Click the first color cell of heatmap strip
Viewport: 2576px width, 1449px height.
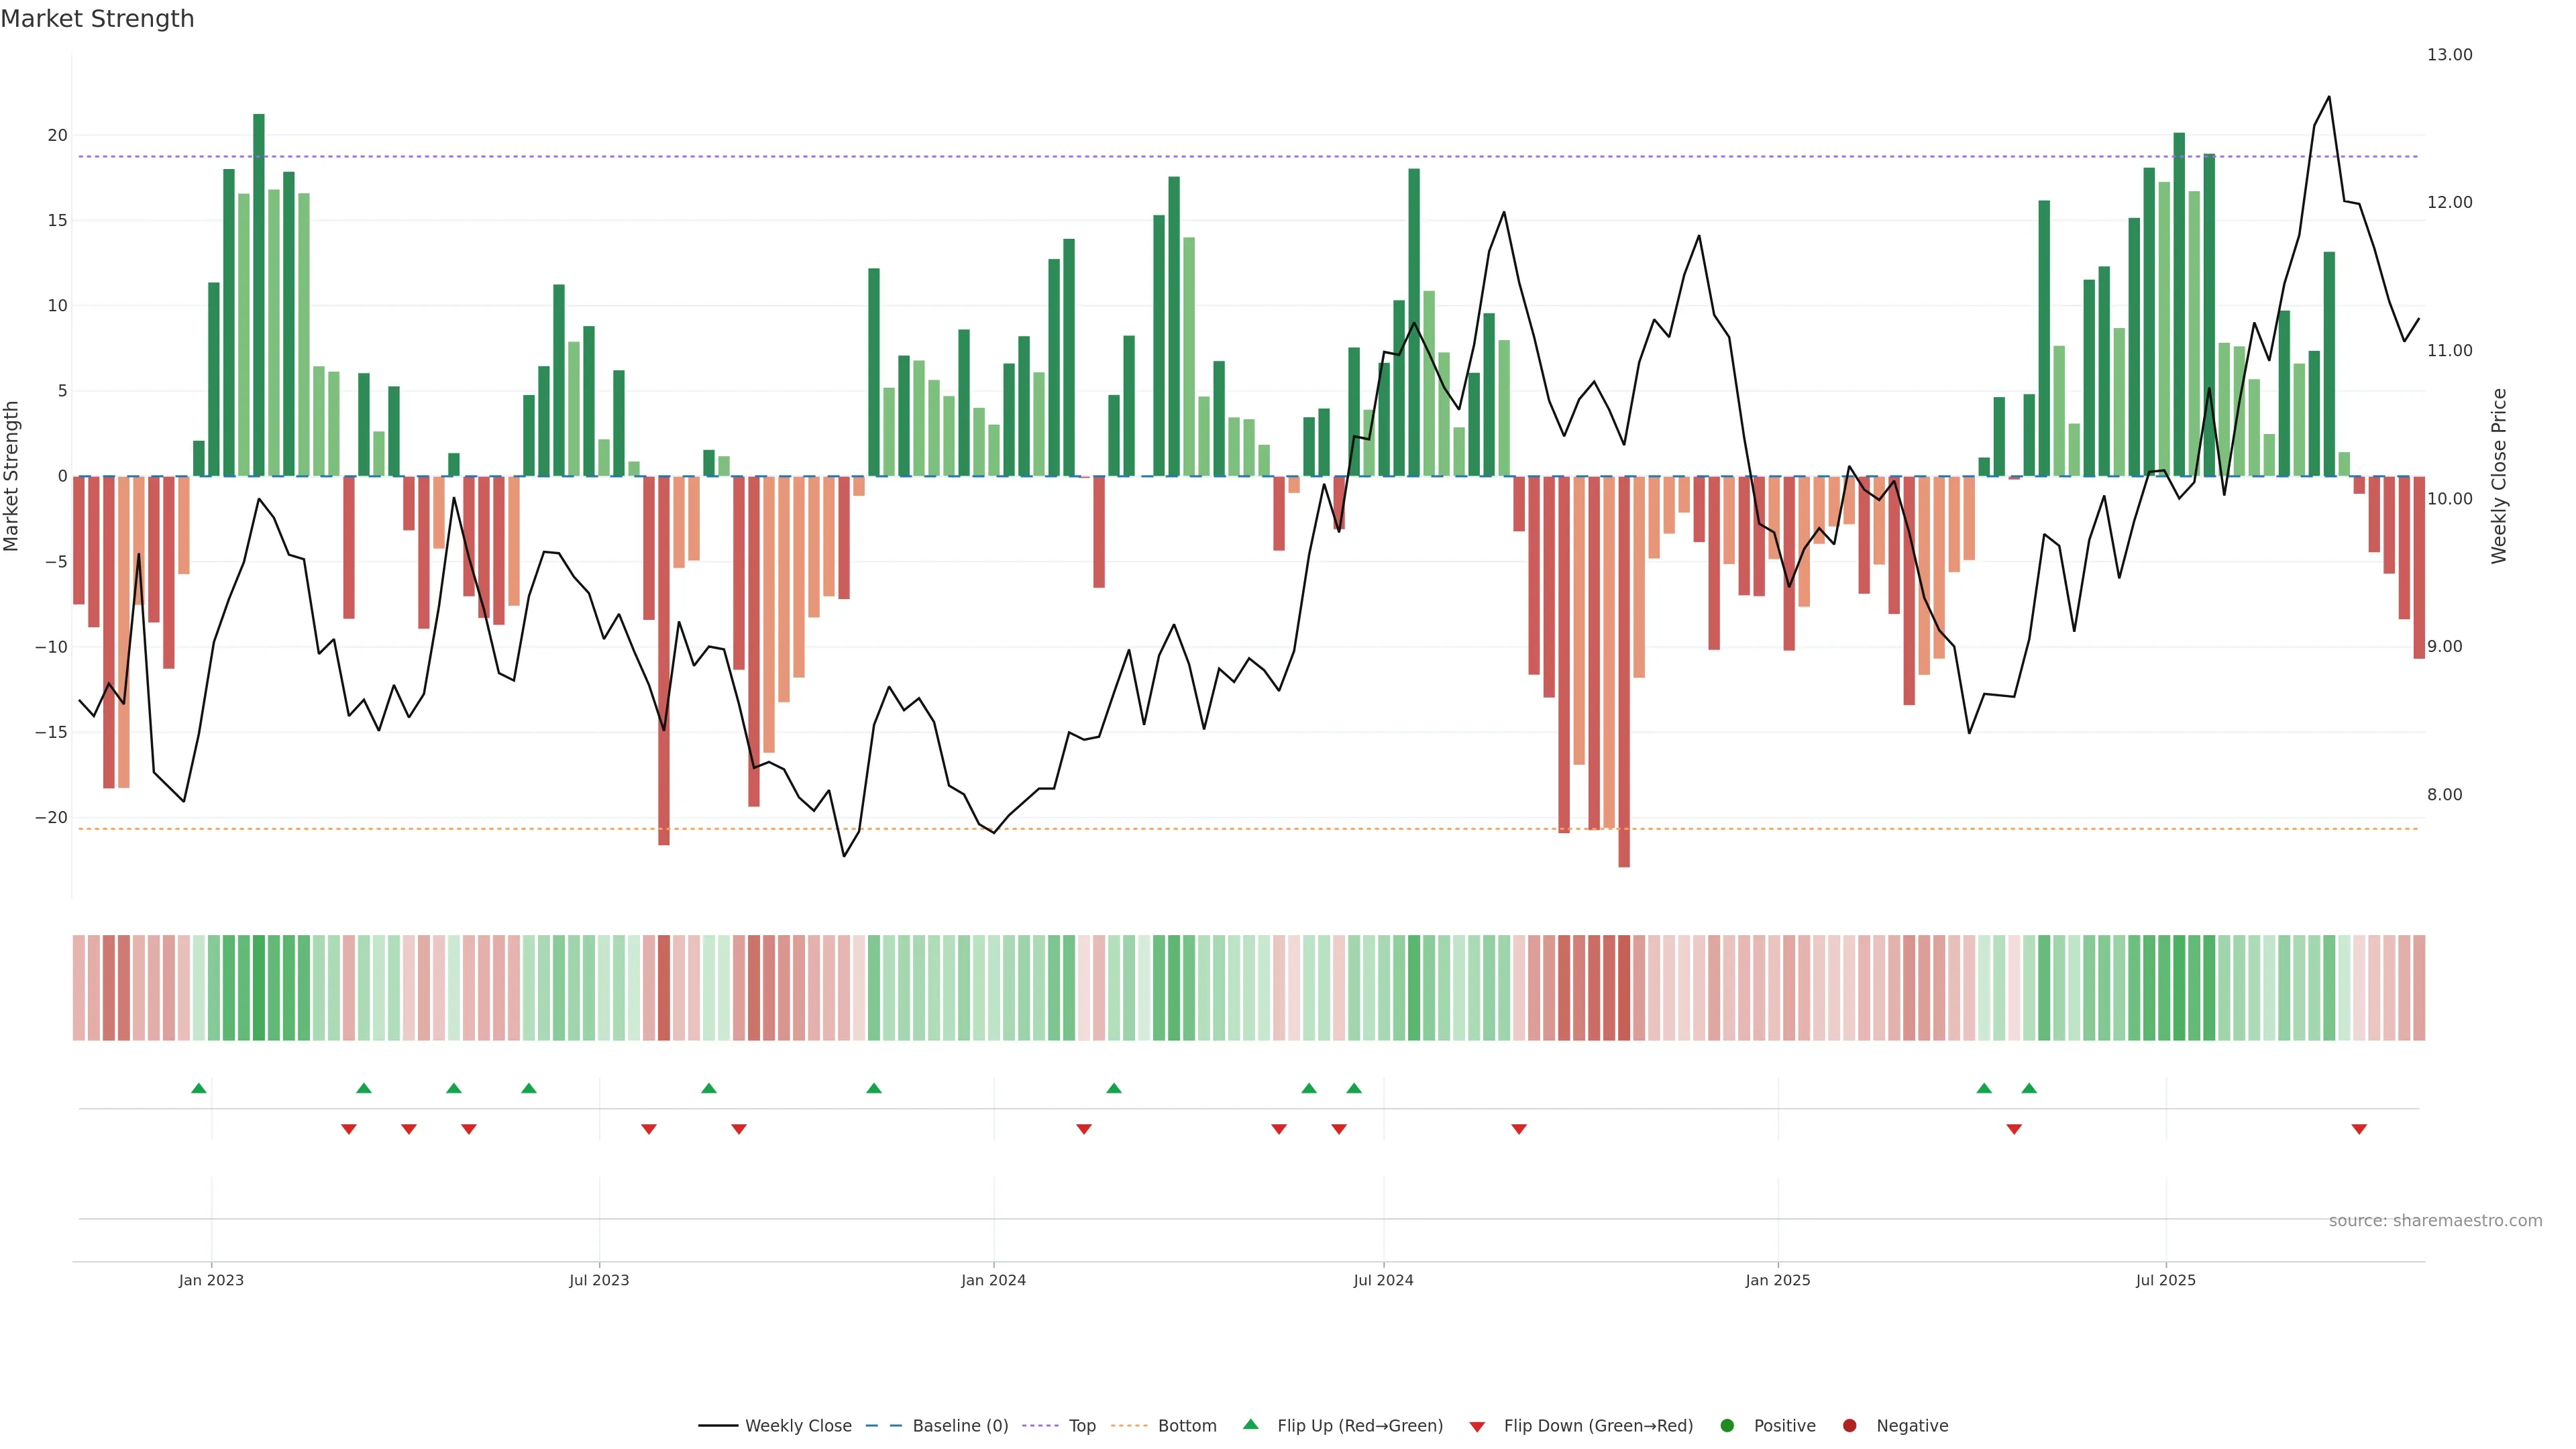[79, 988]
